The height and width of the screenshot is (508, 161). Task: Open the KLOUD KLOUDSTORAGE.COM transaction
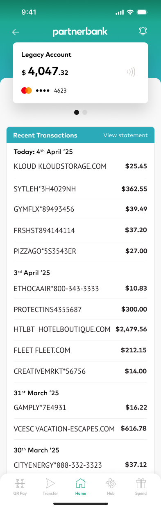[x=80, y=167]
